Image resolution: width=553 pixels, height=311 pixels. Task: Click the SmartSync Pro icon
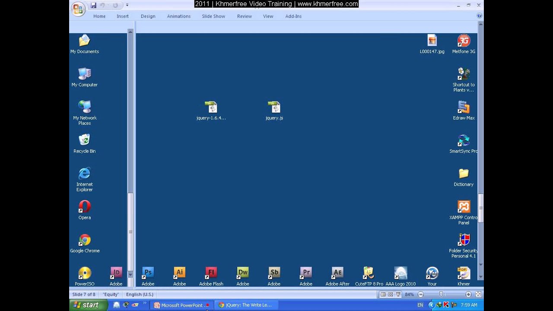pyautogui.click(x=464, y=140)
